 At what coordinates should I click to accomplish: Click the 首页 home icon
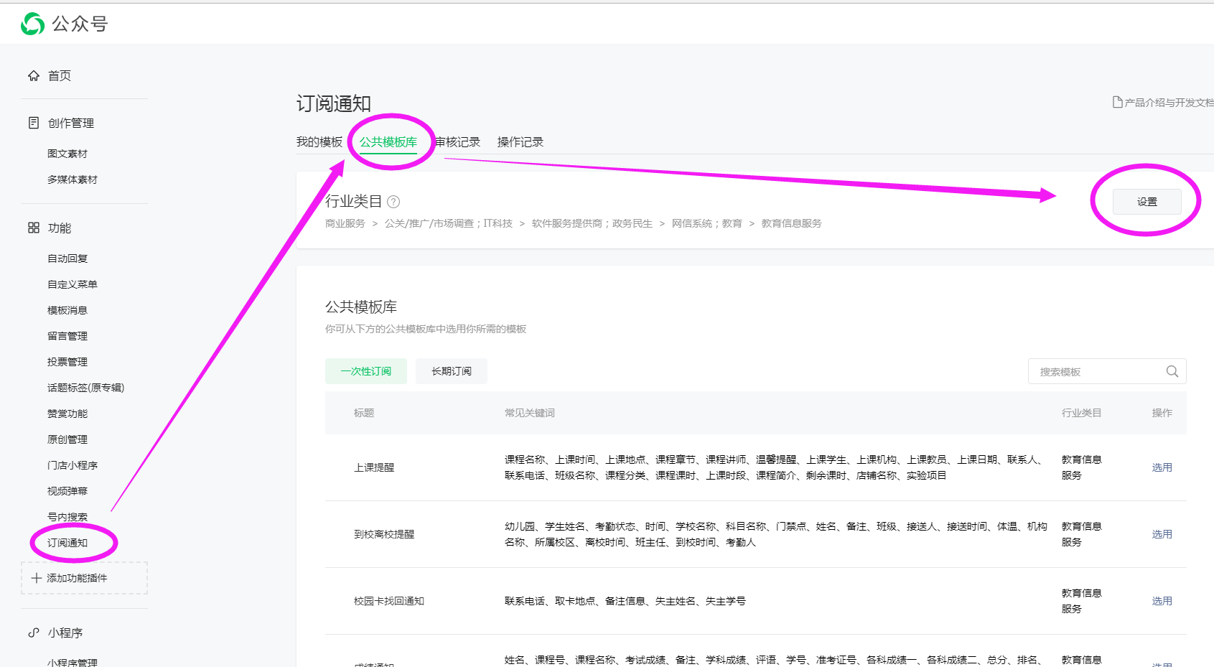tap(34, 76)
